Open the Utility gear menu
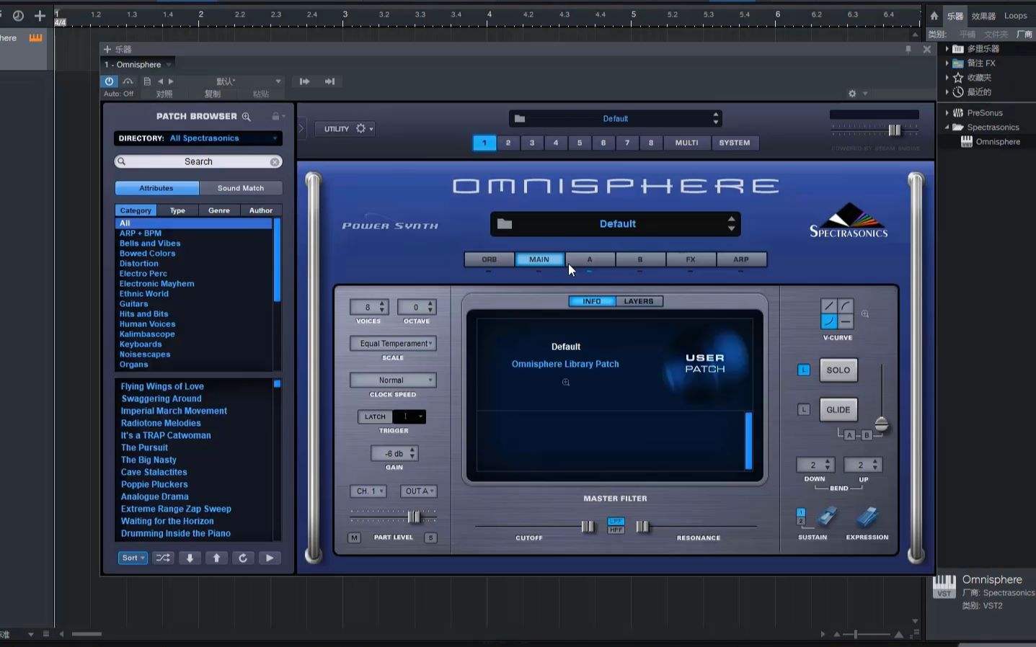Viewport: 1036px width, 647px height. pyautogui.click(x=361, y=129)
